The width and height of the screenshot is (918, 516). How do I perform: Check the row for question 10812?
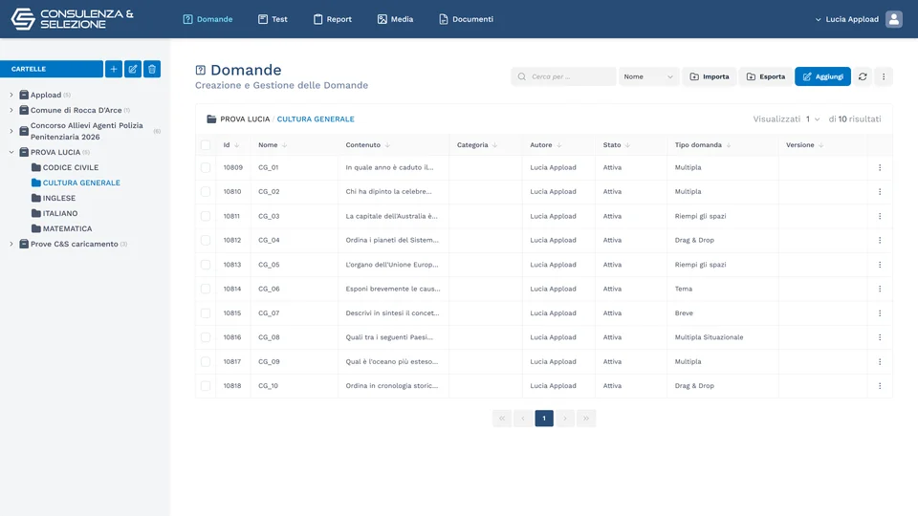pyautogui.click(x=206, y=240)
